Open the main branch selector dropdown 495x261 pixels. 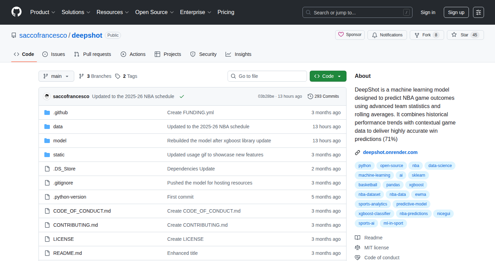[x=56, y=76]
